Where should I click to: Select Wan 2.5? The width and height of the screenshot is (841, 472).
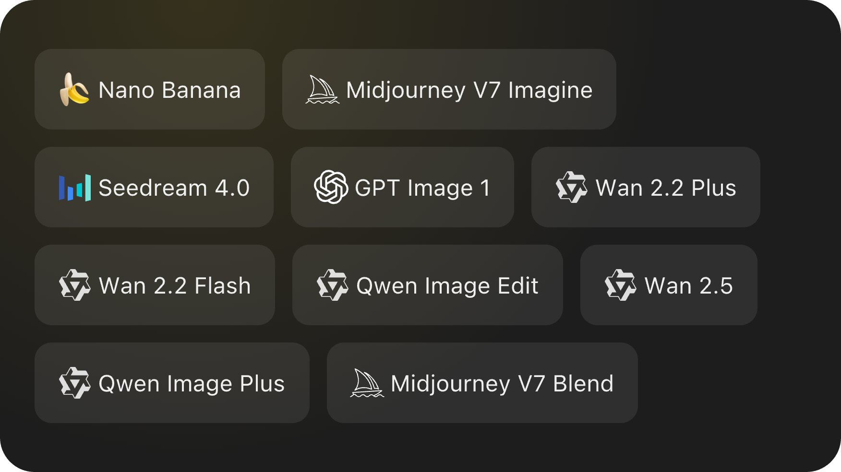[669, 285]
